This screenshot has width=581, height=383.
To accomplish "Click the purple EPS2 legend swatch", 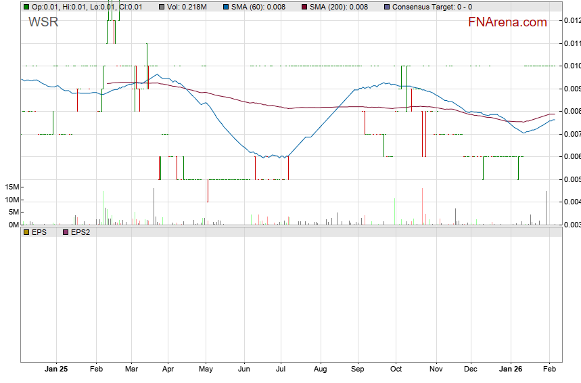I will (65, 231).
